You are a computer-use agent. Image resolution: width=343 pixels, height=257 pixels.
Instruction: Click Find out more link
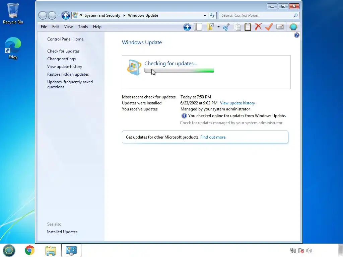coord(213,137)
